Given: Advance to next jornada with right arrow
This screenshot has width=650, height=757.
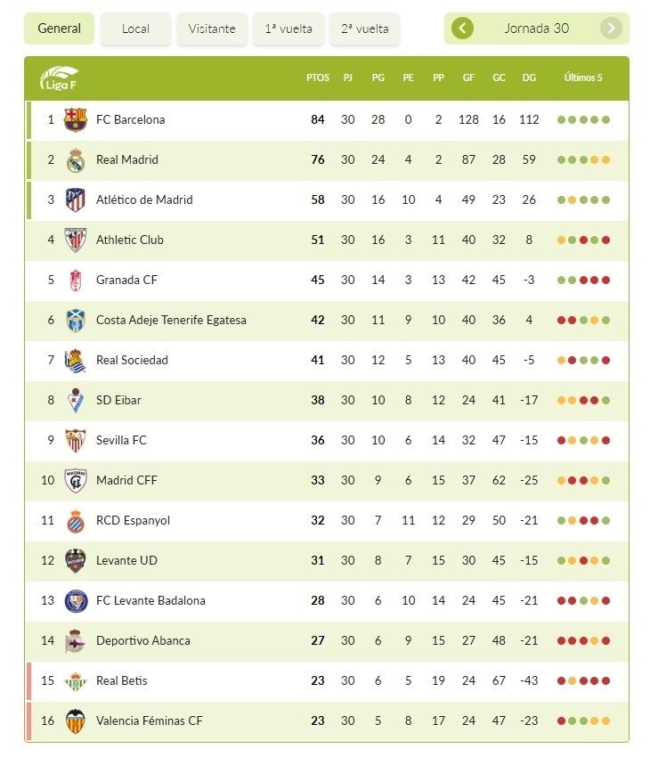Looking at the screenshot, I should coord(611,28).
